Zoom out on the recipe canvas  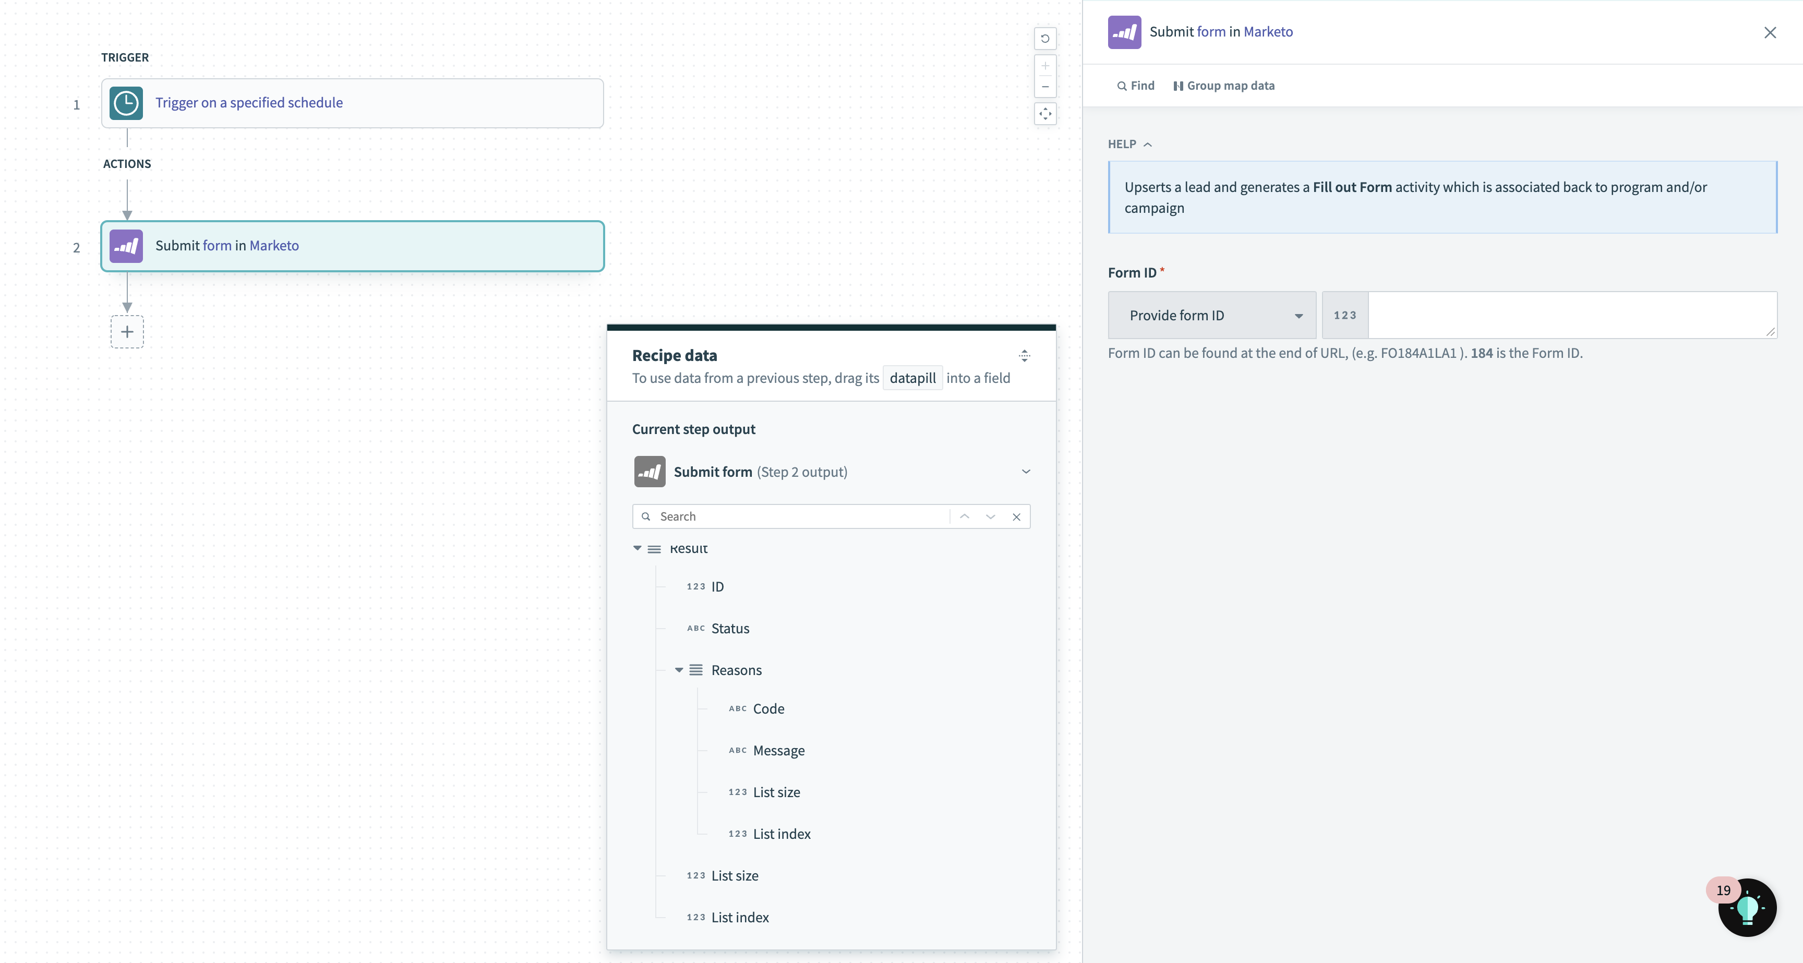coord(1045,87)
